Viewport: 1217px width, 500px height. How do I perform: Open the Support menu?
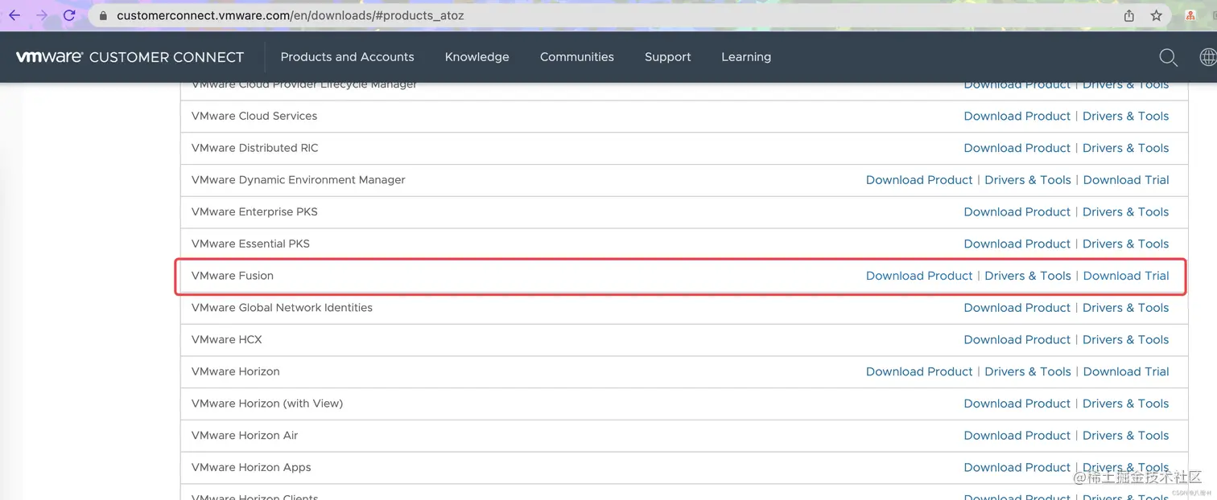667,57
